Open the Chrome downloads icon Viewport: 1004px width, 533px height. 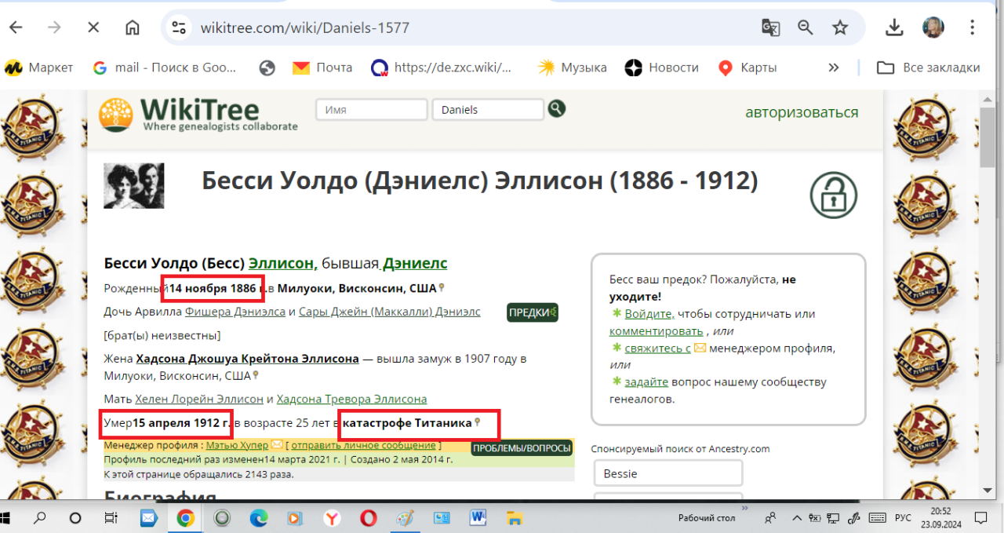coord(893,27)
